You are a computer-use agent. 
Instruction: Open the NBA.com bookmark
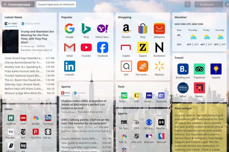(161, 136)
